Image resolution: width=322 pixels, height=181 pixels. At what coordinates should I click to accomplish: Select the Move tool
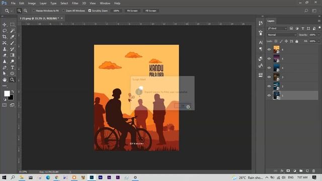click(x=5, y=25)
